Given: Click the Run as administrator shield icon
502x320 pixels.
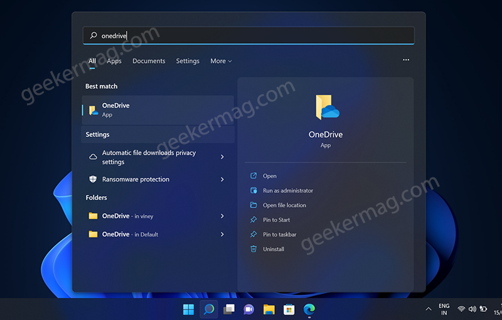Looking at the screenshot, I should click(x=254, y=190).
